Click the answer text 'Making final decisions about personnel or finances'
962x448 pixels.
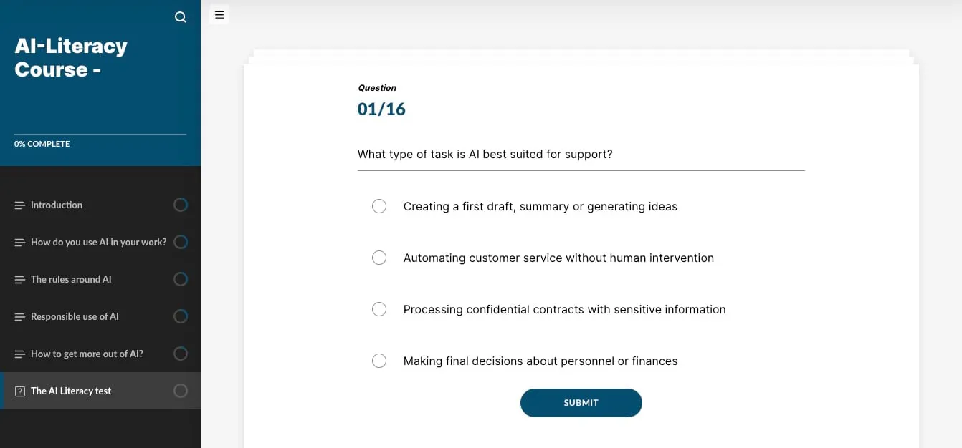coord(540,361)
